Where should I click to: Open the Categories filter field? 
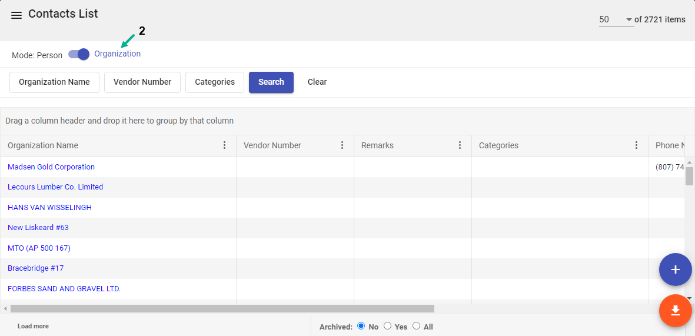tap(215, 82)
